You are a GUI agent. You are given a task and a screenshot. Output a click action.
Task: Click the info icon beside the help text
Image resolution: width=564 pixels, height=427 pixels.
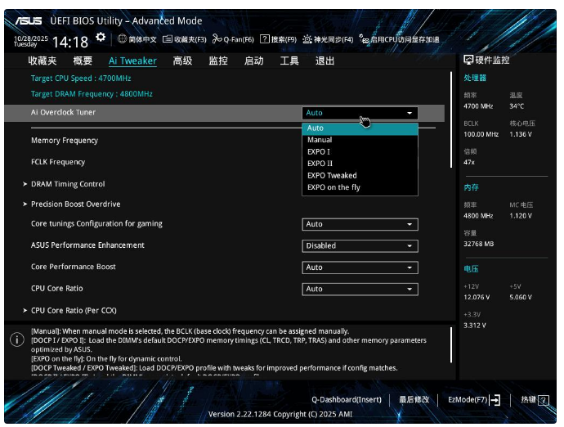click(16, 339)
